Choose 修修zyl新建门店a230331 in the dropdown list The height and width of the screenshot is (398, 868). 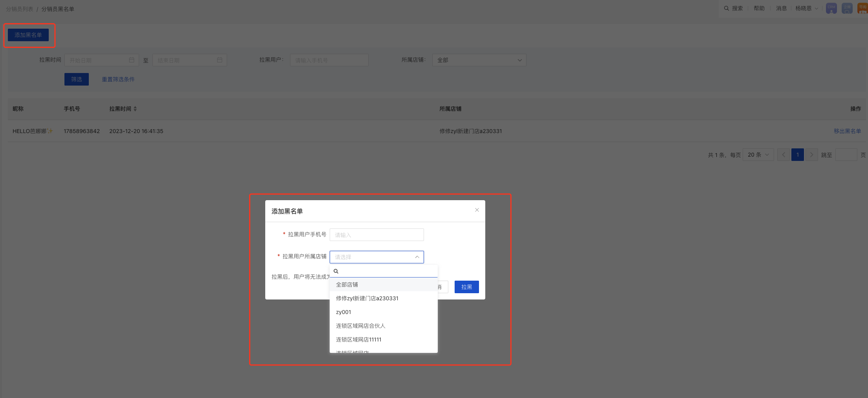coord(384,298)
